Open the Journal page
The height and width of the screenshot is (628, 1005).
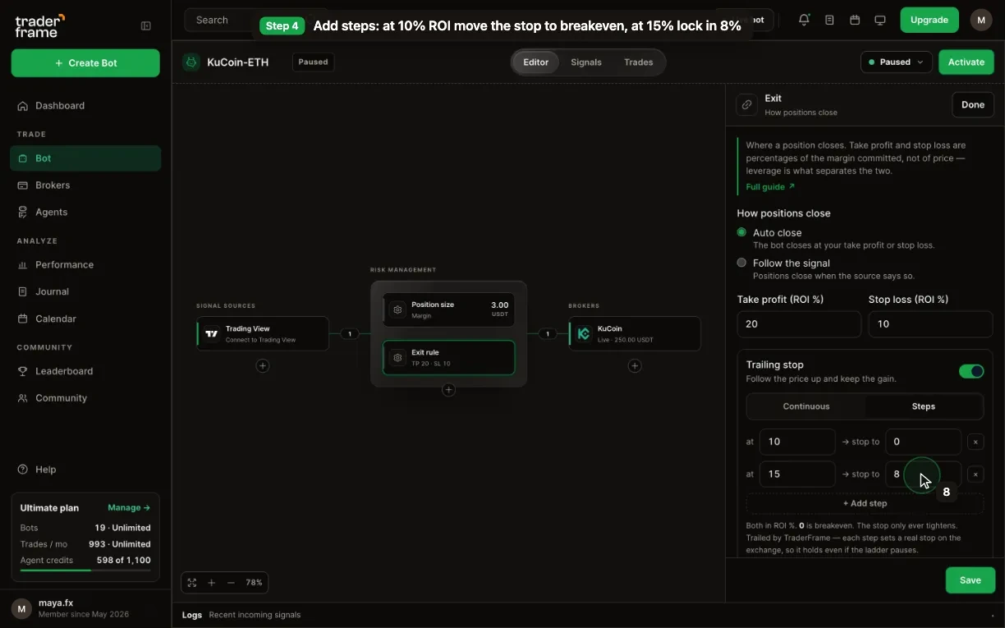(x=85, y=291)
